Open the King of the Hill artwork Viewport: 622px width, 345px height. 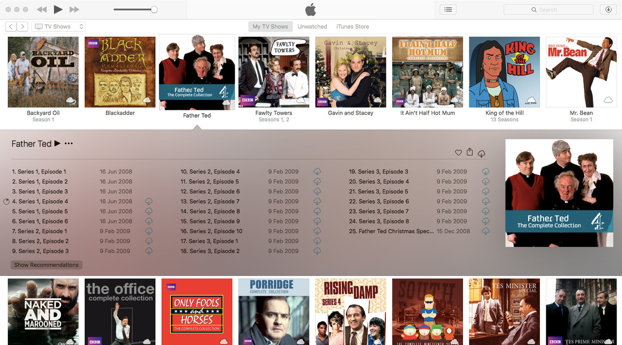coord(504,72)
